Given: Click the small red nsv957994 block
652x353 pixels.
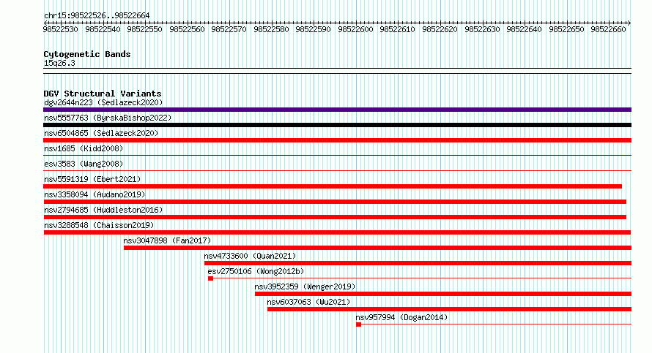Looking at the screenshot, I should tap(359, 324).
